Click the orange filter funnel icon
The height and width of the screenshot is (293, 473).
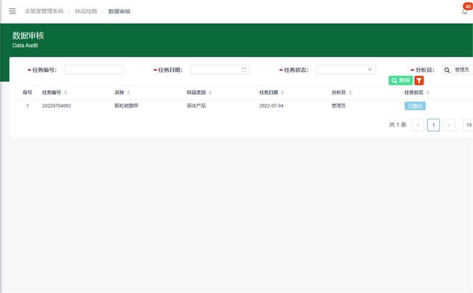tap(419, 80)
